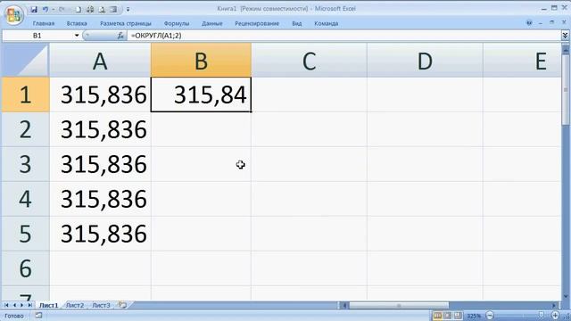Viewport: 571px width, 321px height.
Task: Click the zoom slider handle
Action: (542, 315)
